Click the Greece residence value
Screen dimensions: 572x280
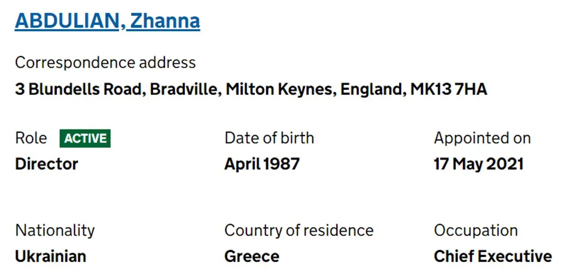(252, 256)
